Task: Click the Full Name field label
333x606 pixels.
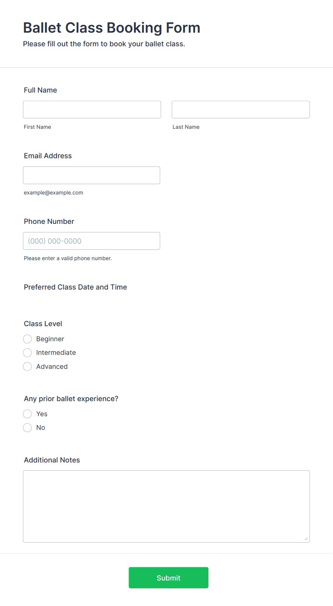Action: 40,90
